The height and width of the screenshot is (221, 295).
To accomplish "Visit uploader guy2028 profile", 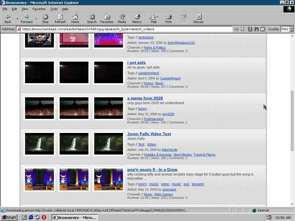I will [168, 114].
